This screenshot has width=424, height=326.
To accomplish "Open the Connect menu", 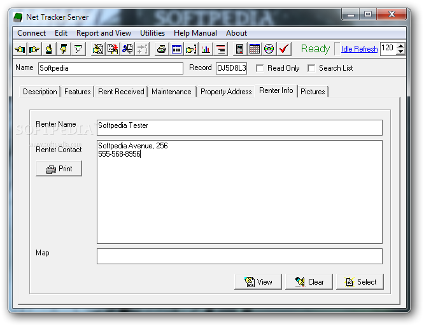I will pos(31,33).
